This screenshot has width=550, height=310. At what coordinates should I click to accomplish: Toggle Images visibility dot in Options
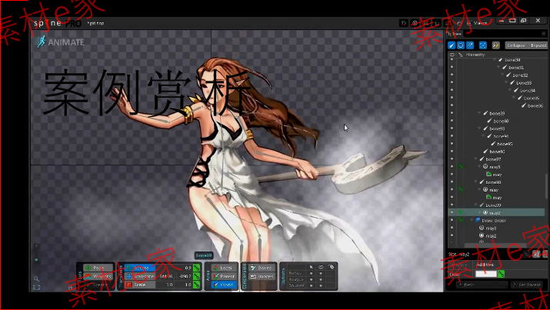321,279
